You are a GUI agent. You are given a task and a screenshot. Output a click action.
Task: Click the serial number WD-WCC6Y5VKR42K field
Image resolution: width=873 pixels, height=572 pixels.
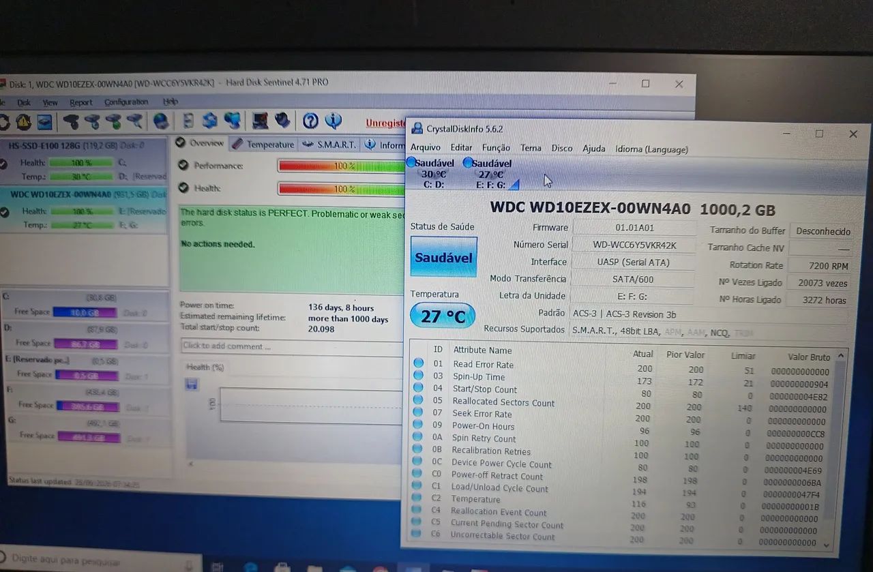pos(634,245)
